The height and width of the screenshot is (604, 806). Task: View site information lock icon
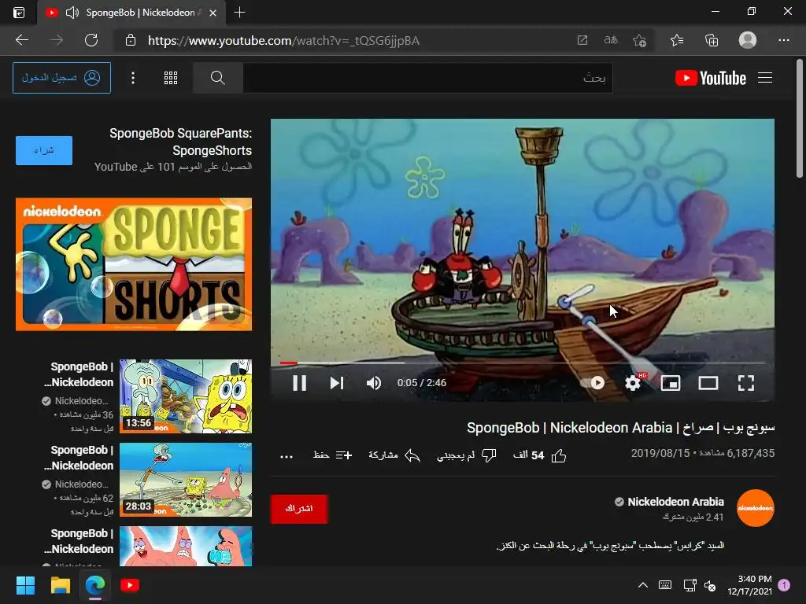(x=131, y=40)
